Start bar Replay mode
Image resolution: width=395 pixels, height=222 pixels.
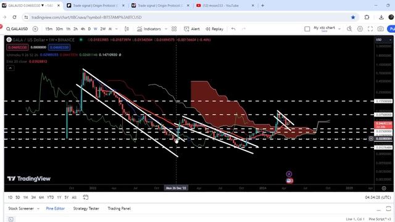214,29
